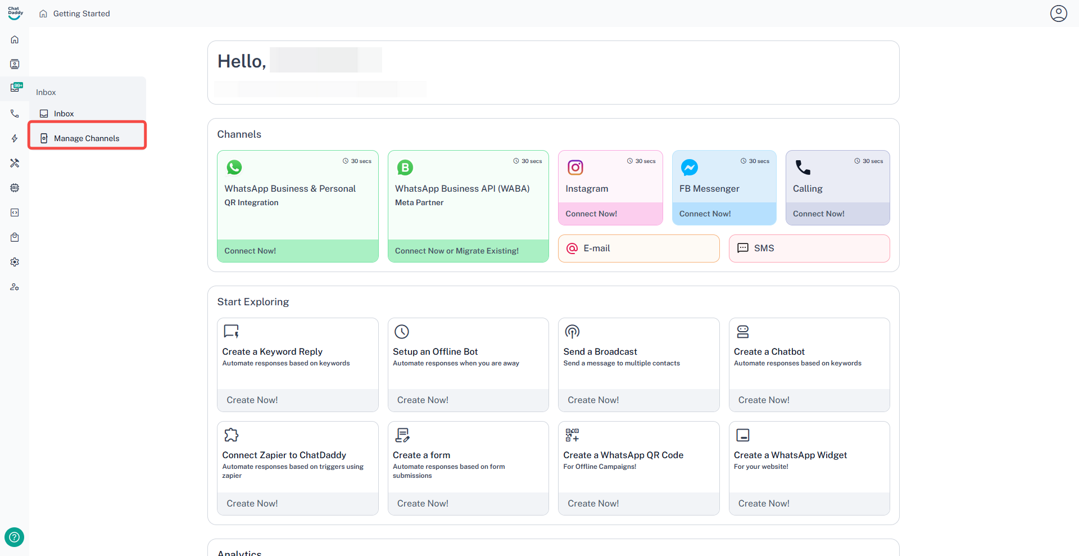The height and width of the screenshot is (556, 1079).
Task: Click the ChatDaddy logo
Action: 15,13
